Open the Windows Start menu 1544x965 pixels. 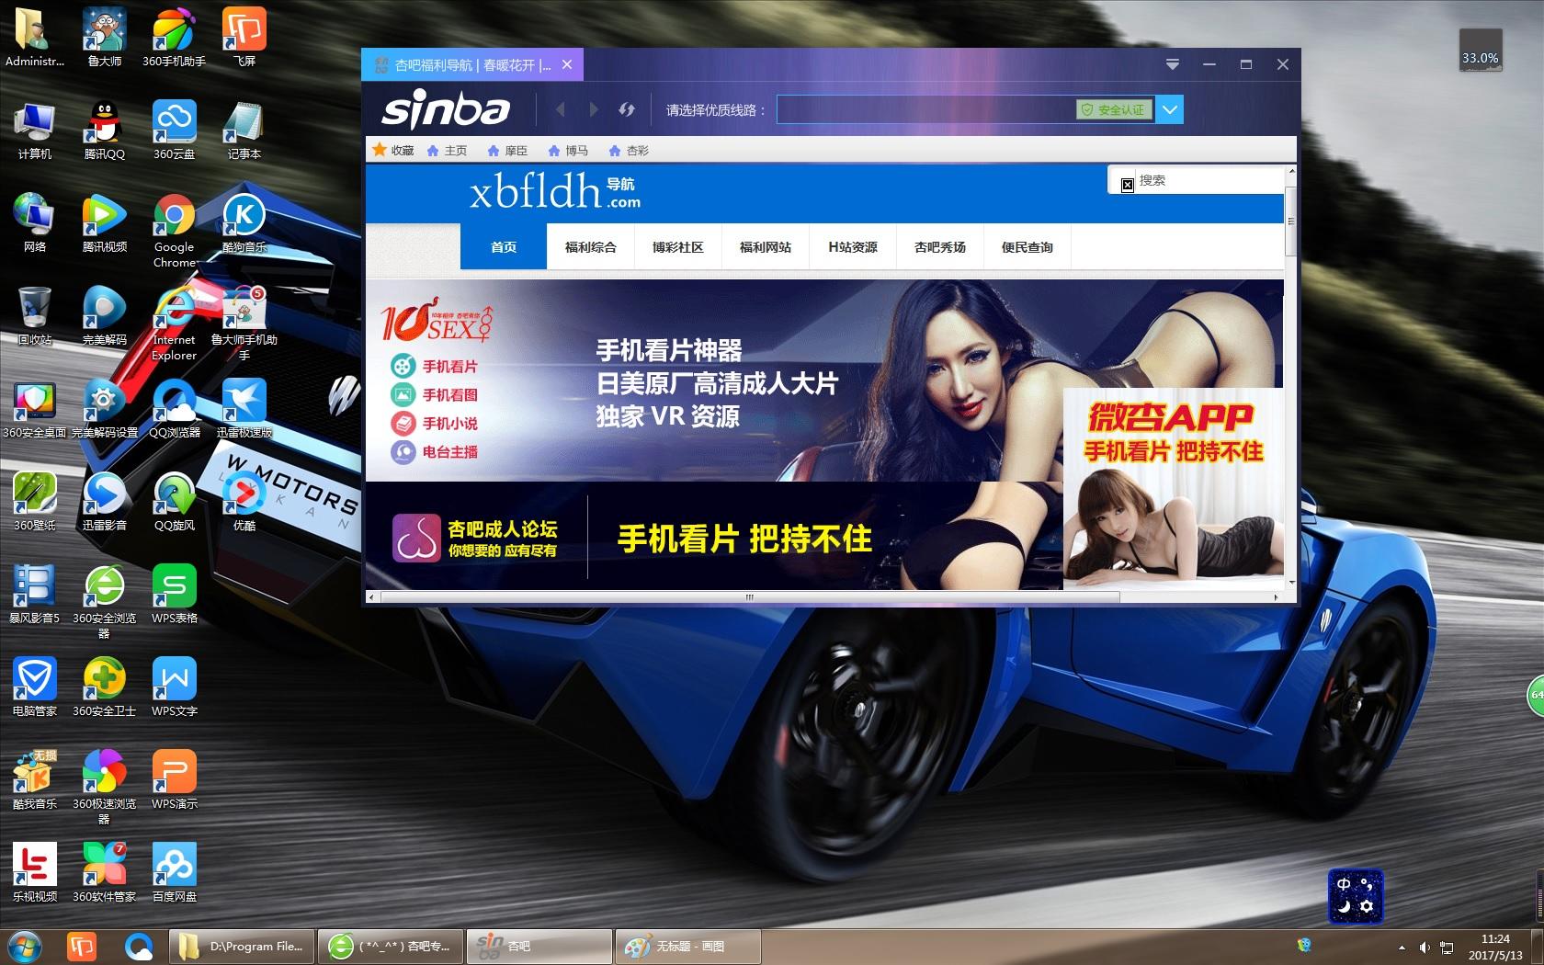tap(23, 946)
